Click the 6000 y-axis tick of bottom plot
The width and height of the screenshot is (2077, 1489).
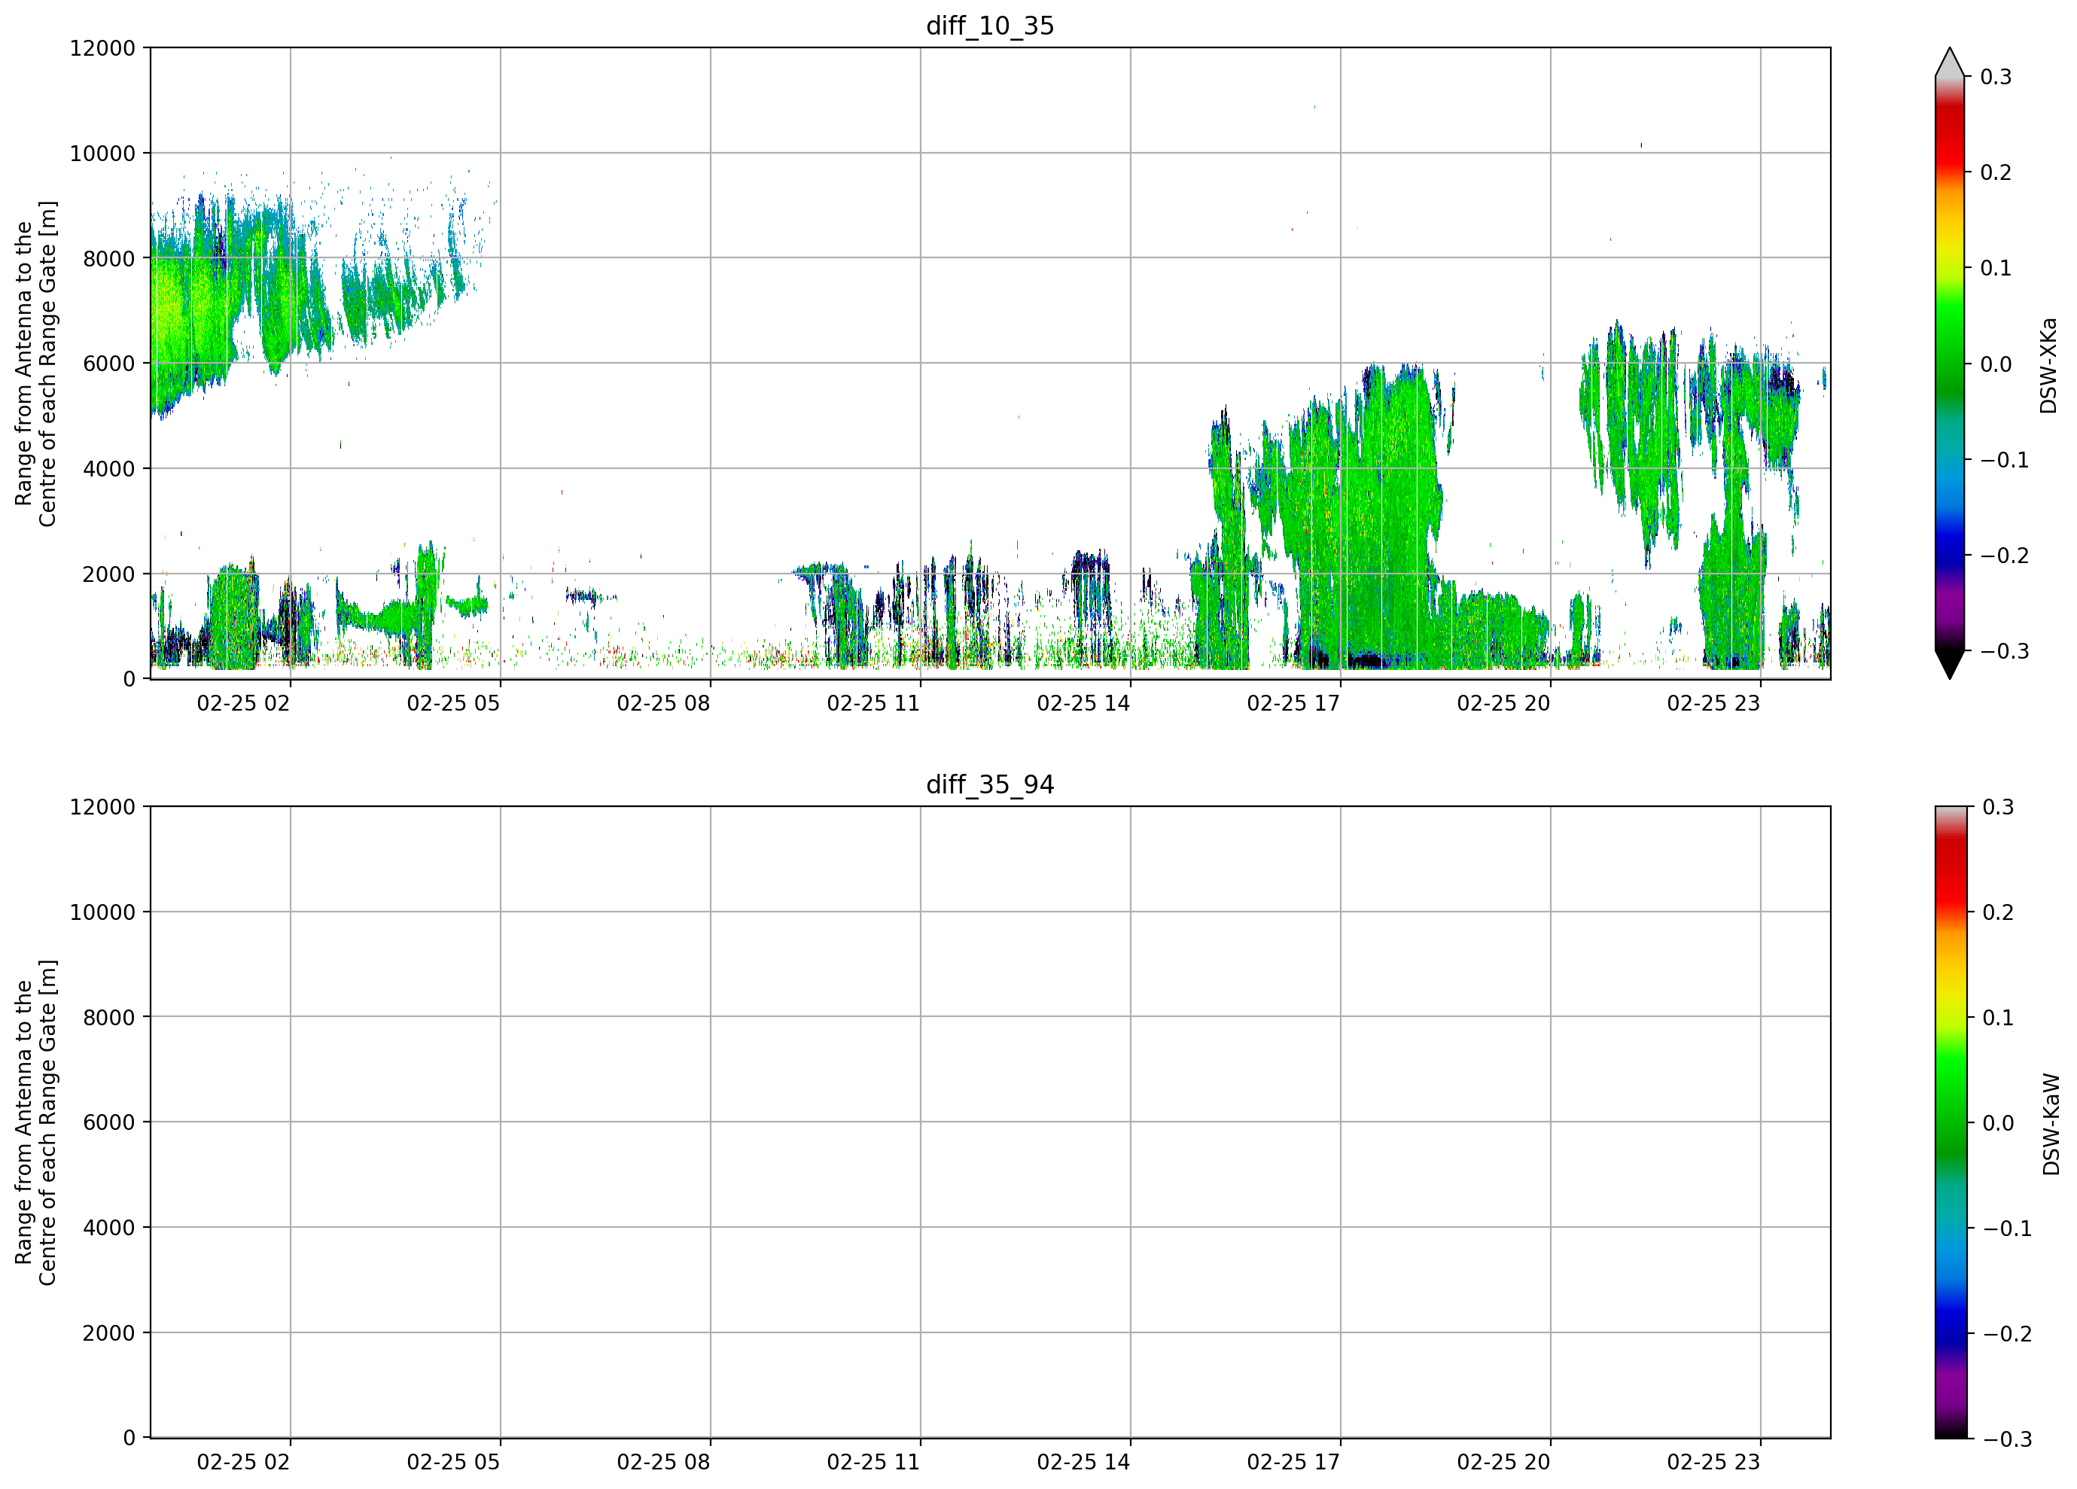pos(109,1122)
